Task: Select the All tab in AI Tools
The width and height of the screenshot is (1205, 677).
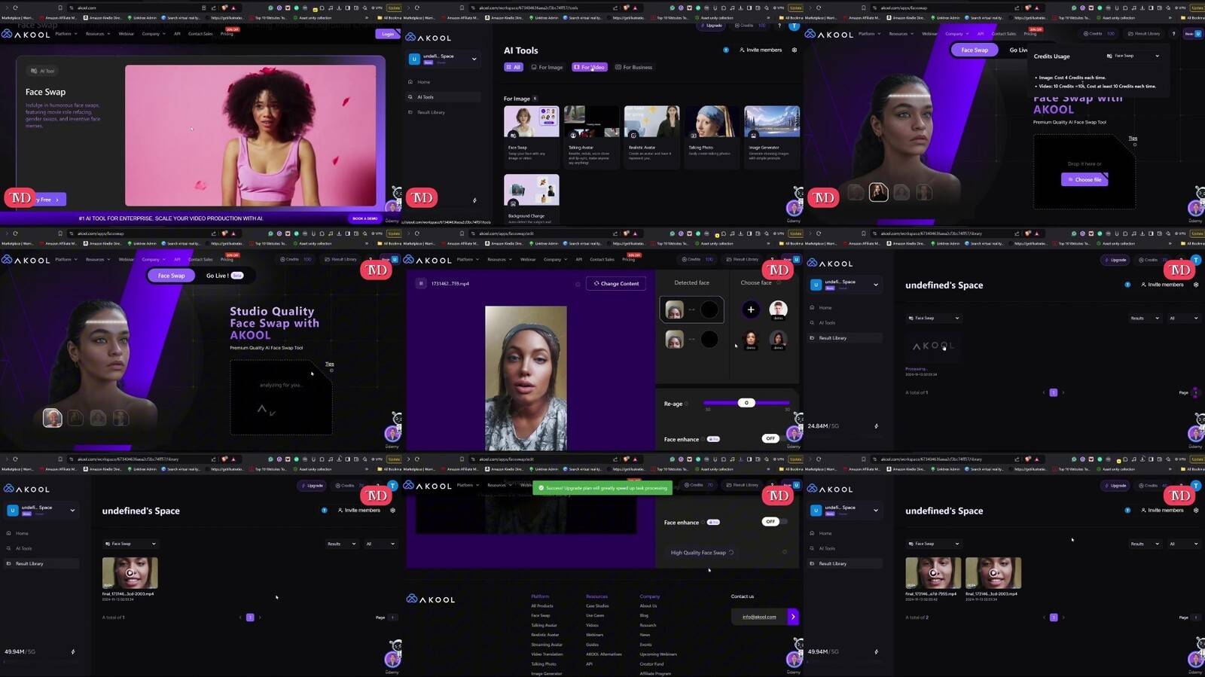Action: point(513,67)
